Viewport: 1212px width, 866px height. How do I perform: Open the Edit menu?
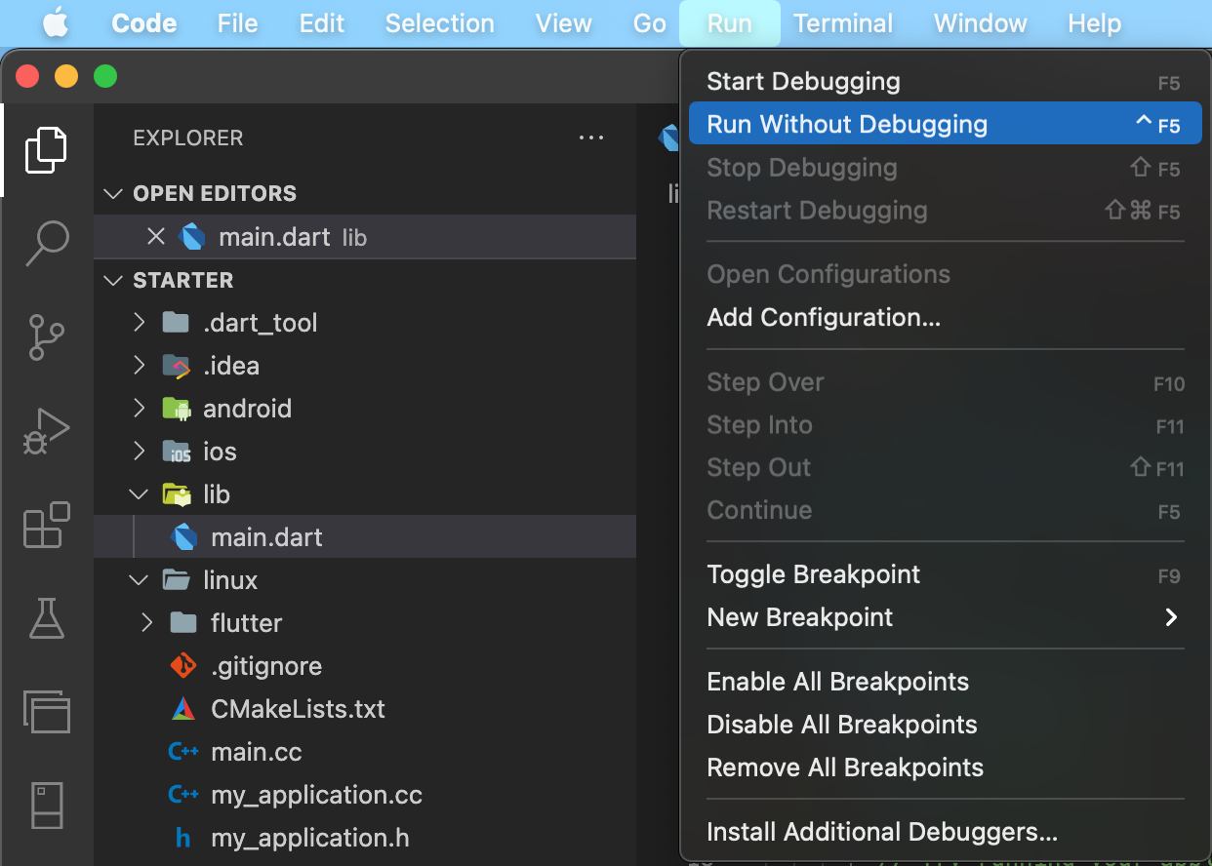click(322, 23)
